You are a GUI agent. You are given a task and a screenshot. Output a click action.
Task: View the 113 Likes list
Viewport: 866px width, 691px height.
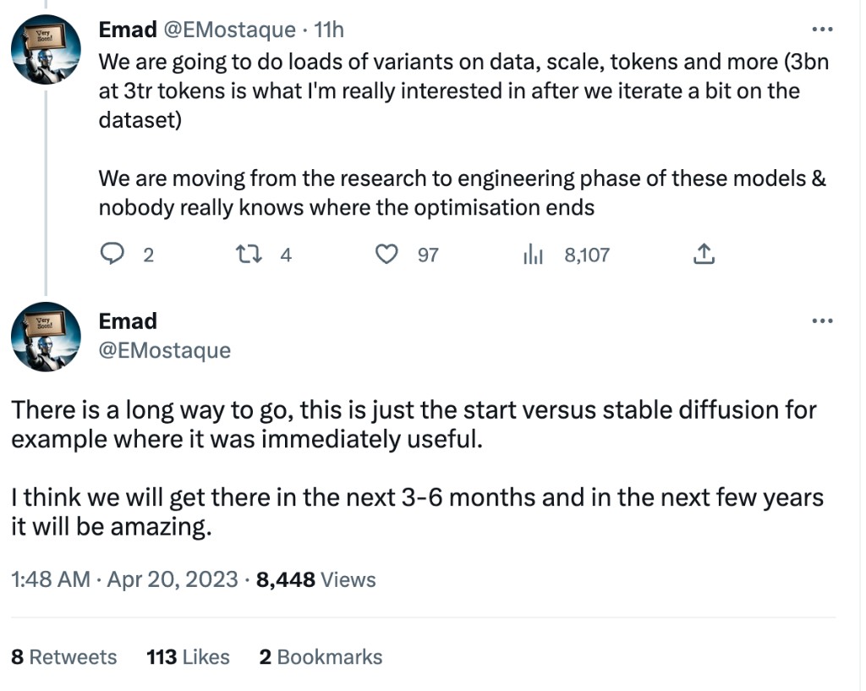188,657
